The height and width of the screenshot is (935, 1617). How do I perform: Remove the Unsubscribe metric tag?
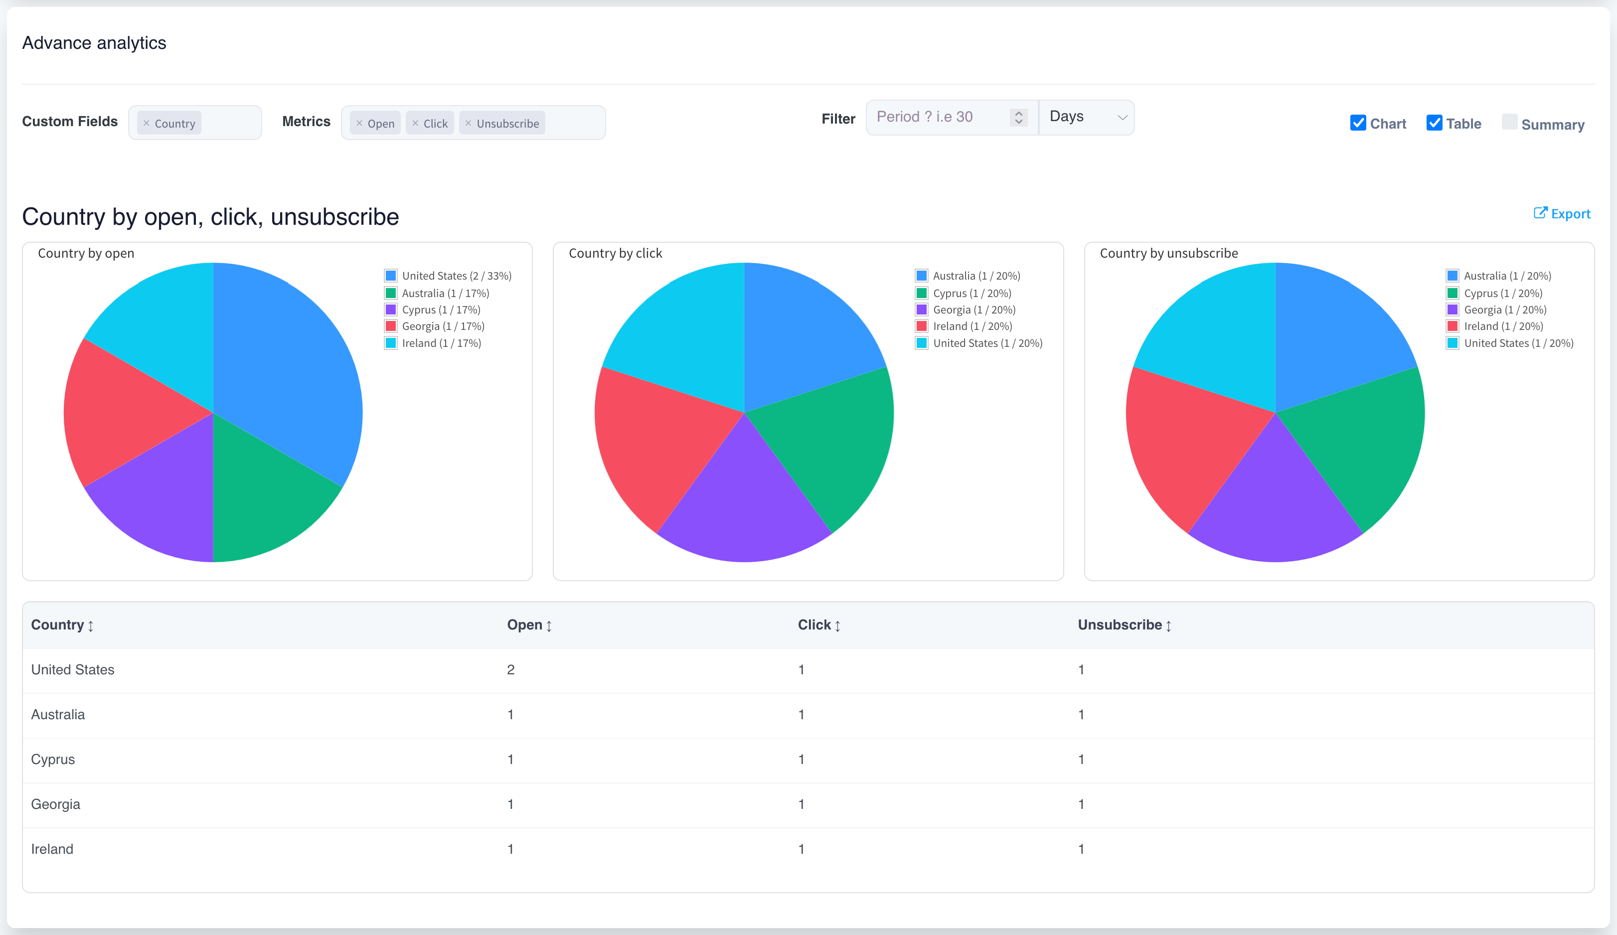coord(469,123)
